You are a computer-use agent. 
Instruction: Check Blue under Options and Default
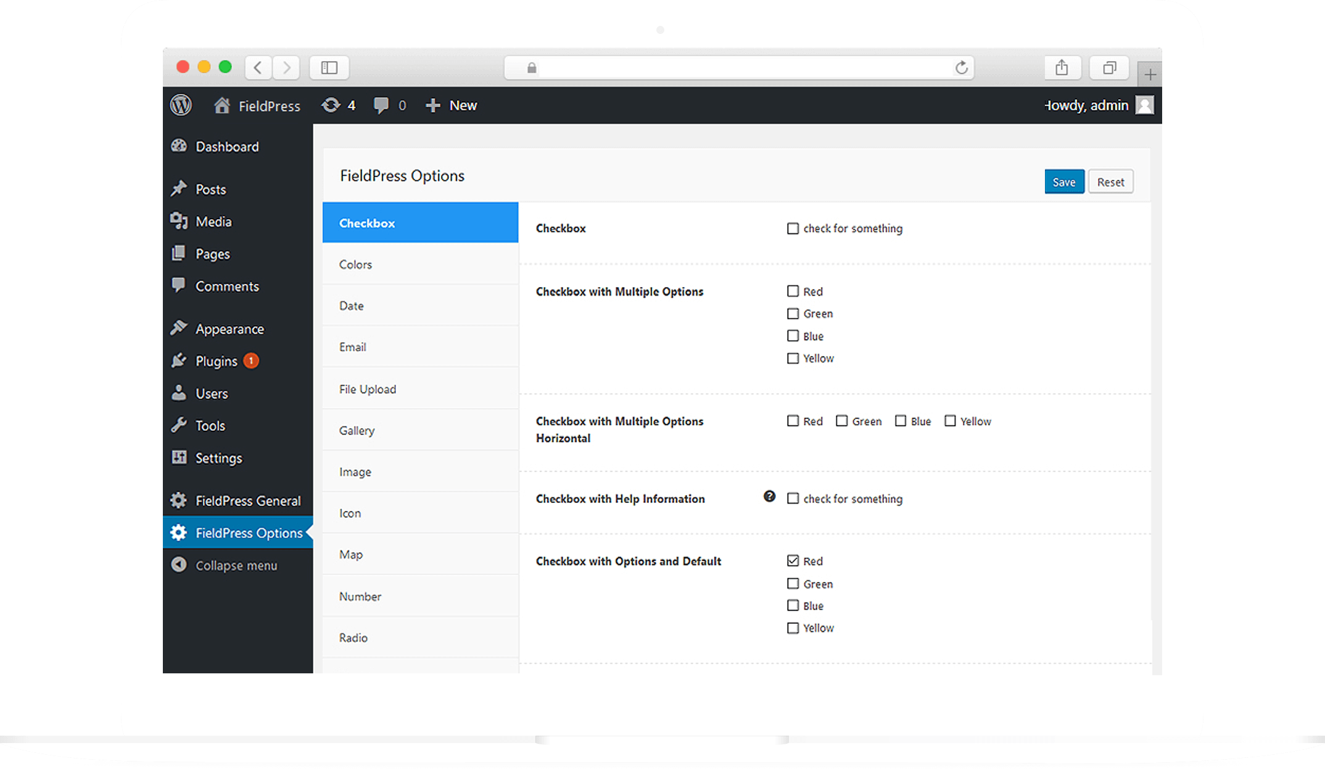(793, 605)
